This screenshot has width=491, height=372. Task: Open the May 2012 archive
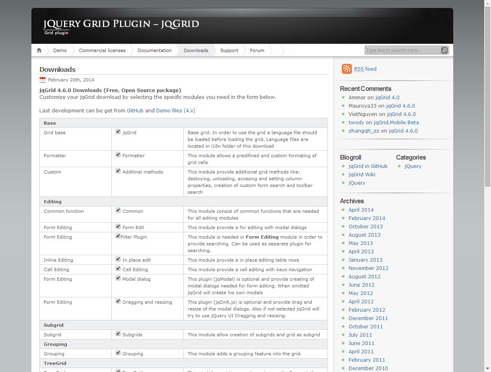pyautogui.click(x=361, y=293)
